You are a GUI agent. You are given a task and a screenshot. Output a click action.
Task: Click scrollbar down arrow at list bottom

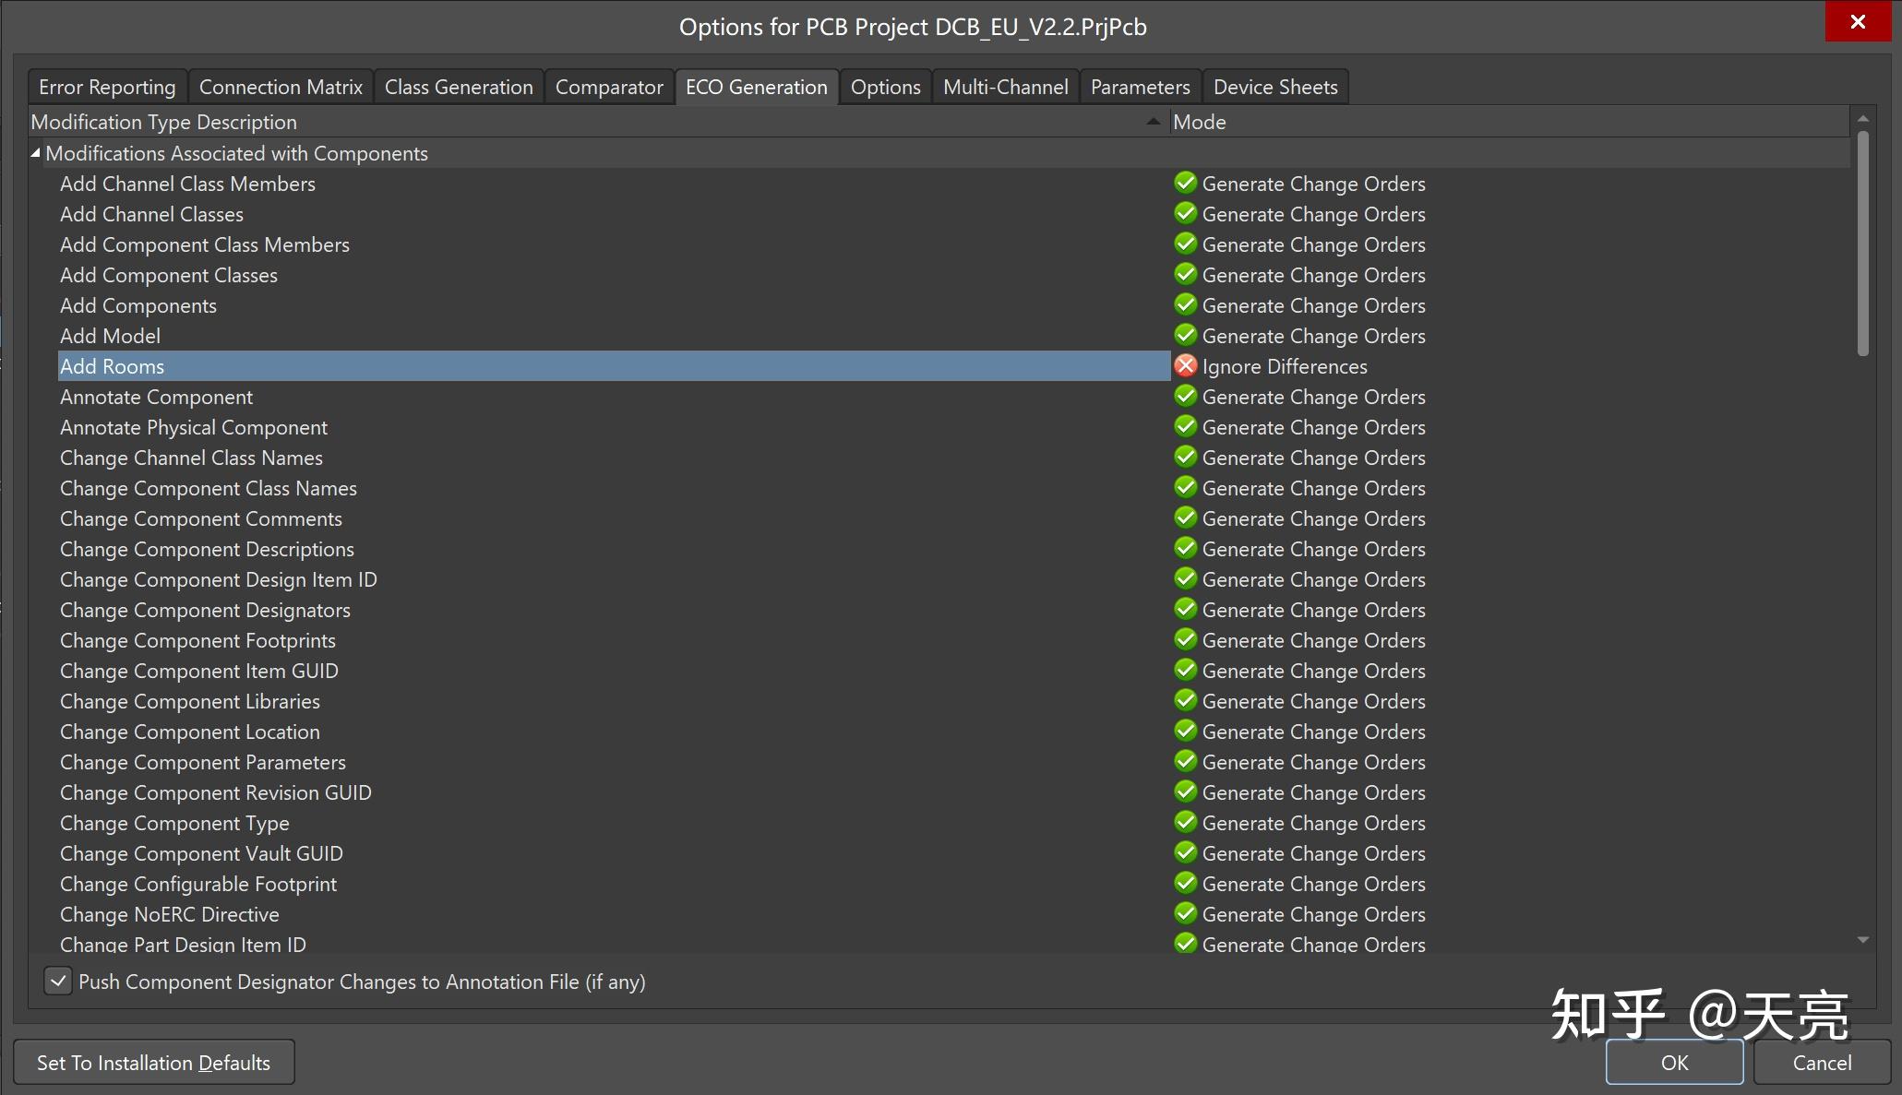pos(1862,940)
